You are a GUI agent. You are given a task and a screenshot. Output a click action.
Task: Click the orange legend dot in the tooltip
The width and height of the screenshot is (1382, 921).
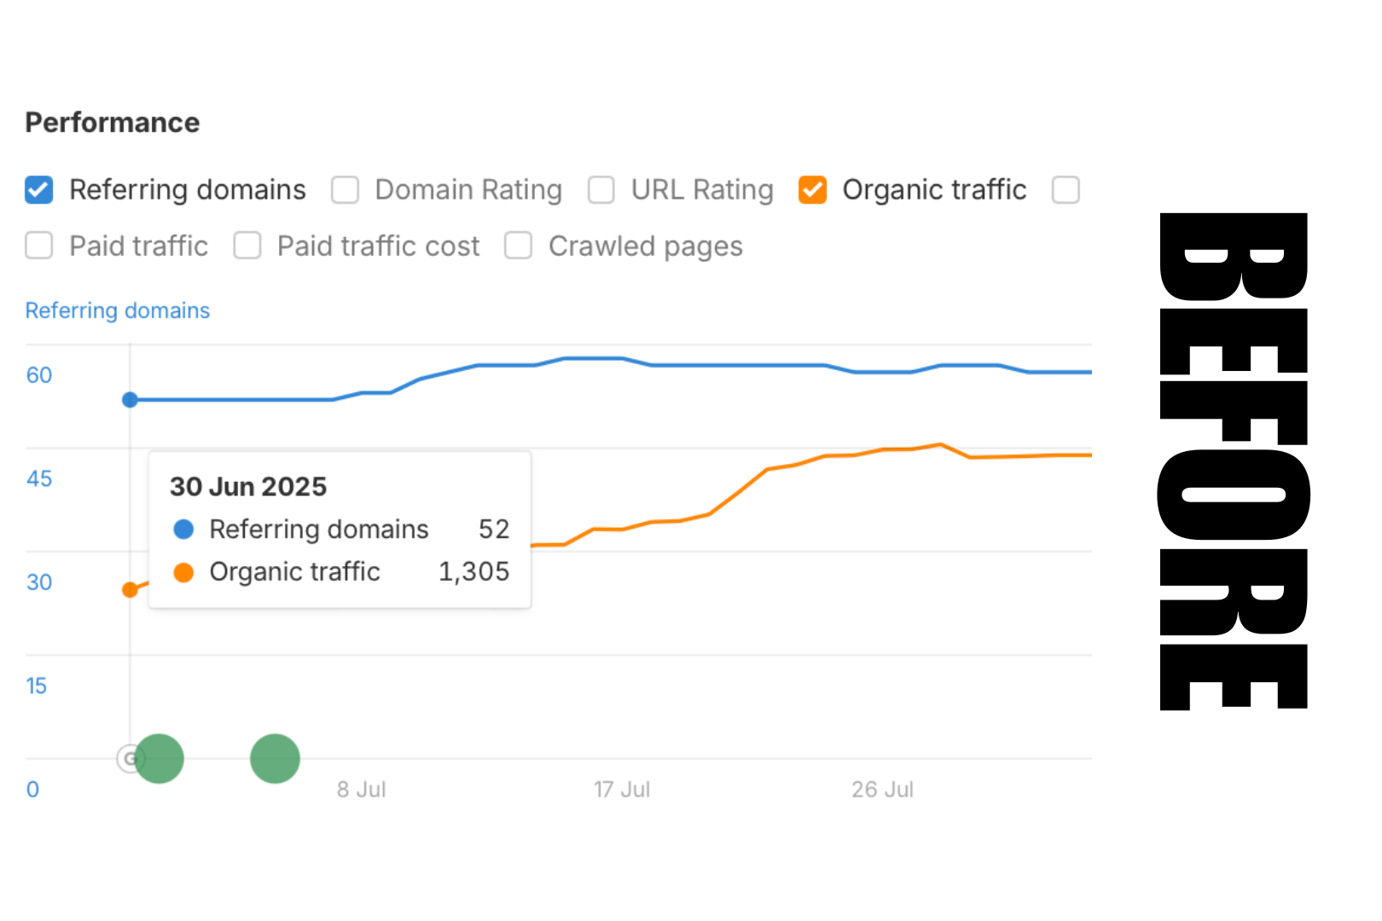[183, 572]
